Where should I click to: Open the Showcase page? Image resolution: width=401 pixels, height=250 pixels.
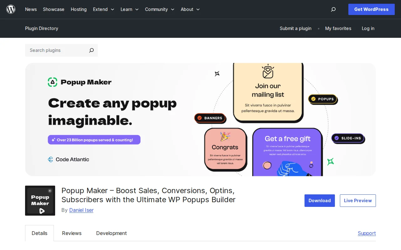click(x=54, y=9)
